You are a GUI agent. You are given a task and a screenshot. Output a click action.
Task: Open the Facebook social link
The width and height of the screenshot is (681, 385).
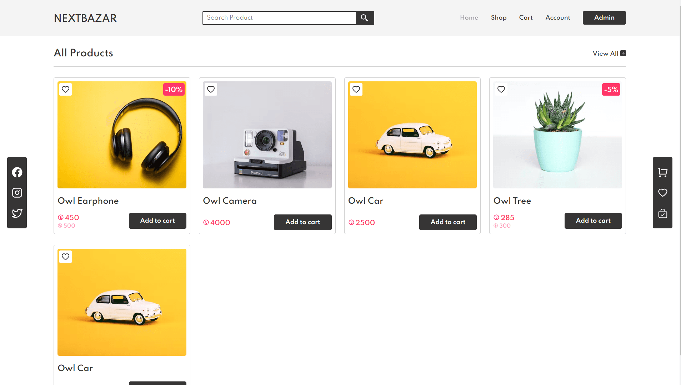pos(17,172)
